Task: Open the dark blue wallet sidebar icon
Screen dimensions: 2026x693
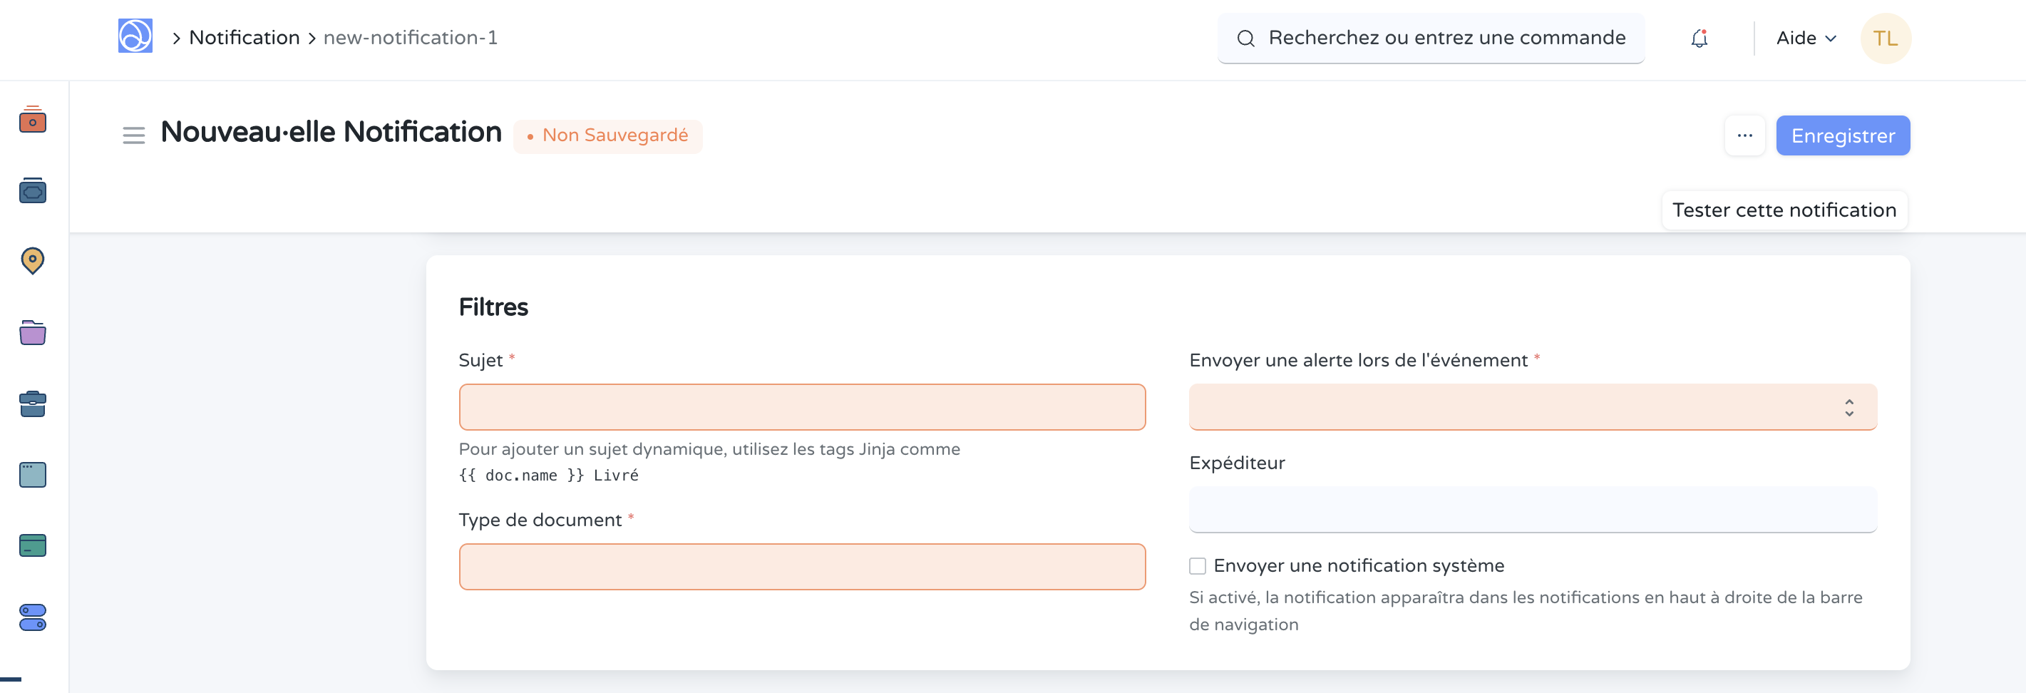Action: [x=33, y=190]
